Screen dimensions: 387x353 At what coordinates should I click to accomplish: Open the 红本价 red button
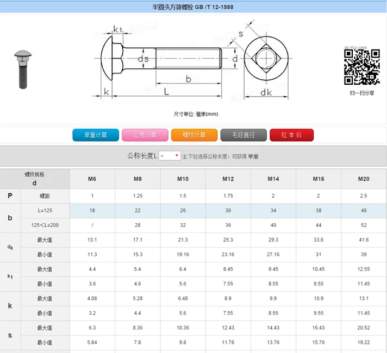291,135
